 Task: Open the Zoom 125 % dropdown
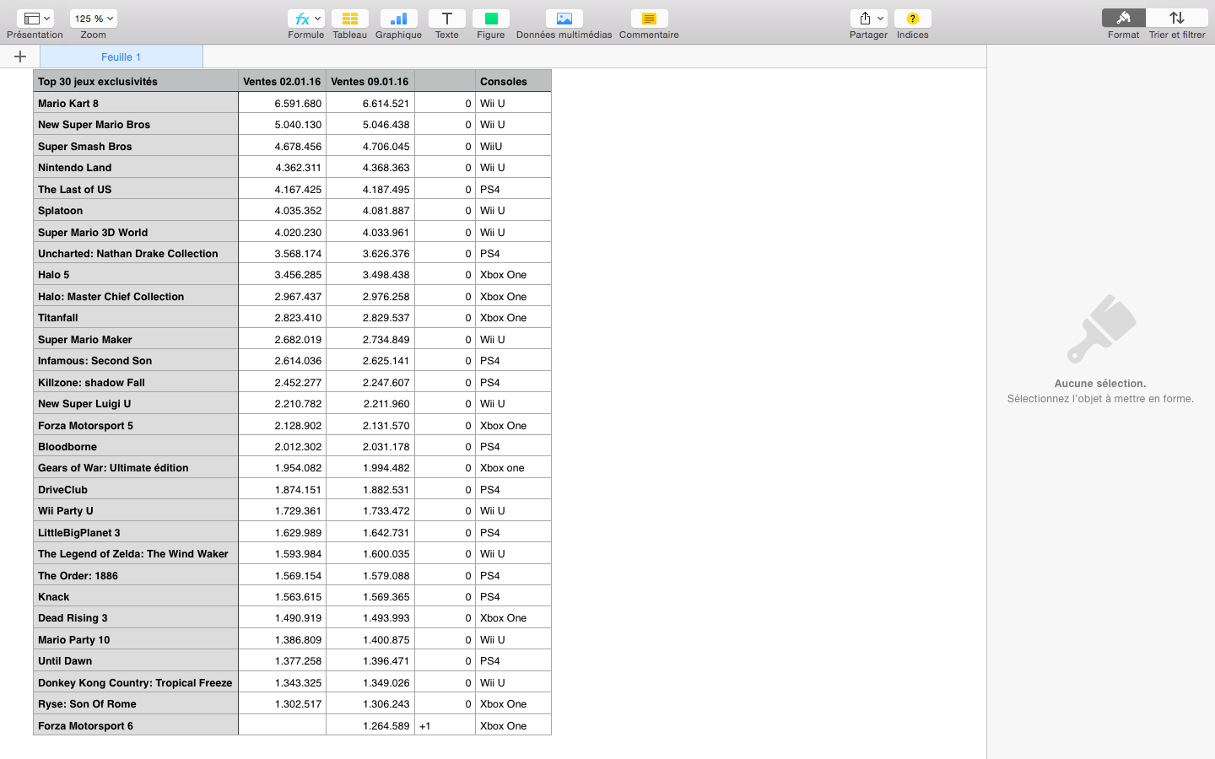pyautogui.click(x=94, y=19)
